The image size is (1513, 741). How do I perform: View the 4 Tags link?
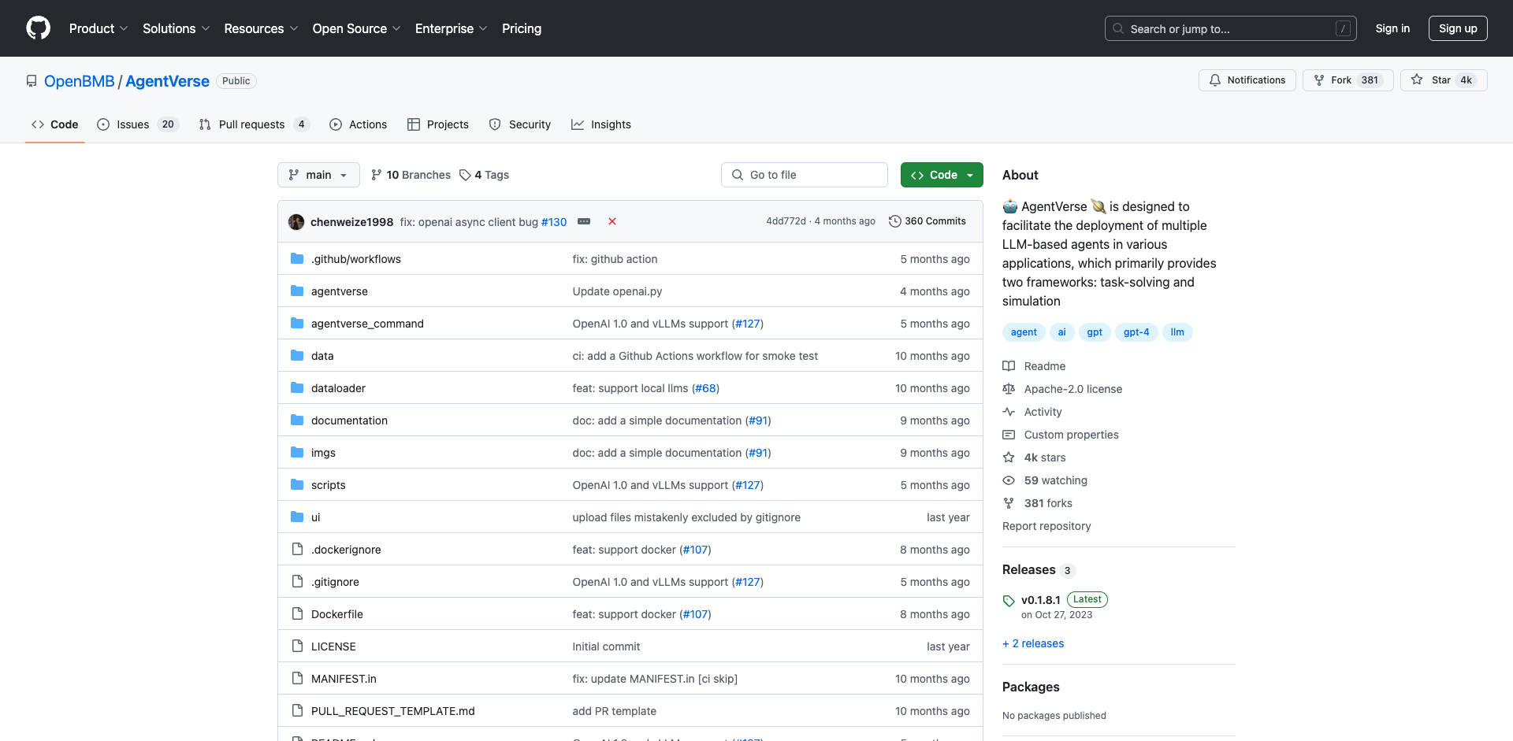pos(485,175)
